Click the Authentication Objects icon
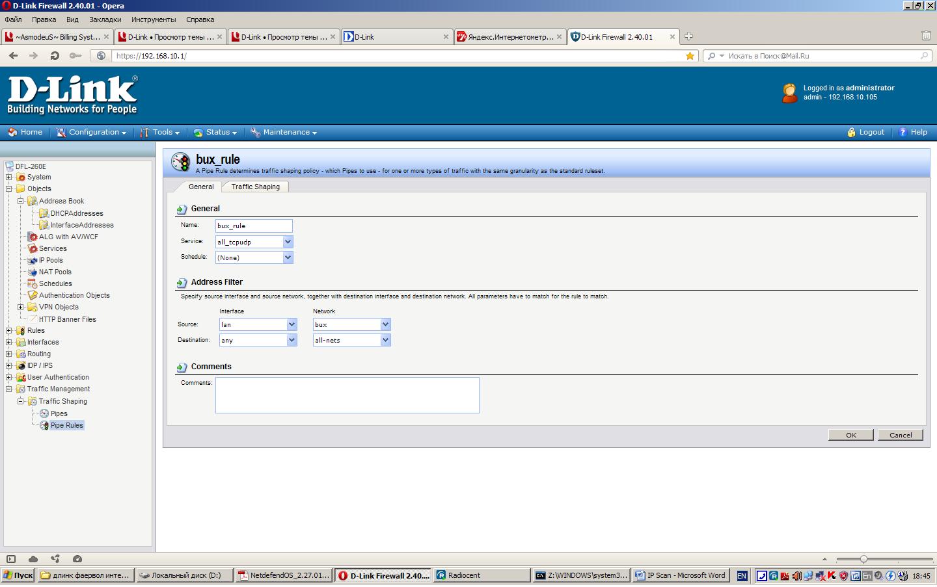The height and width of the screenshot is (587, 937). [x=33, y=295]
